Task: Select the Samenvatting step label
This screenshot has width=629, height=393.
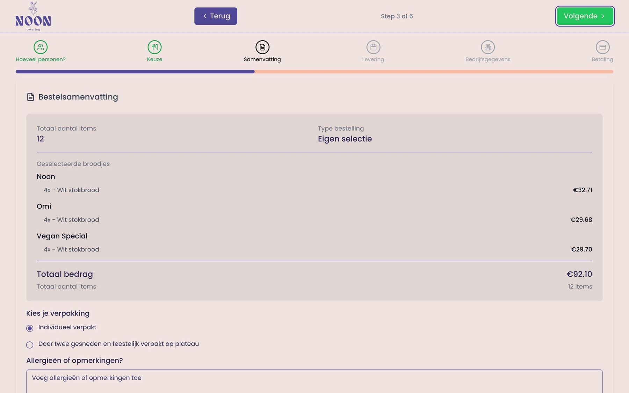Action: tap(262, 59)
